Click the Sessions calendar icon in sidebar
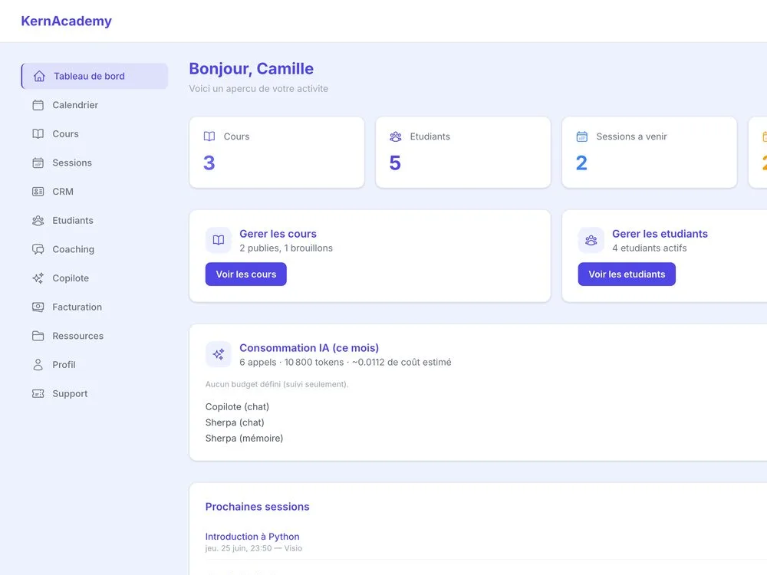The width and height of the screenshot is (767, 575). 38,163
